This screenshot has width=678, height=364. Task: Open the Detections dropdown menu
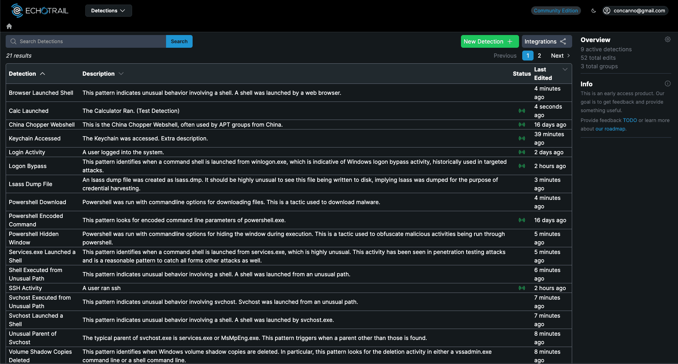tap(108, 11)
